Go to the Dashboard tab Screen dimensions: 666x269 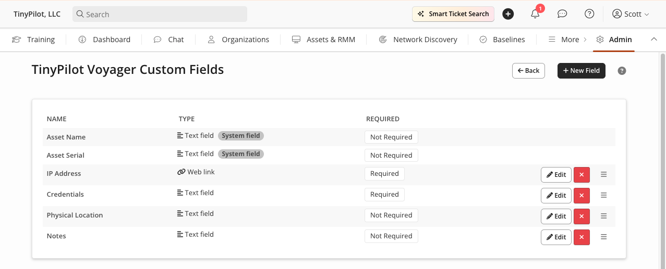point(104,40)
